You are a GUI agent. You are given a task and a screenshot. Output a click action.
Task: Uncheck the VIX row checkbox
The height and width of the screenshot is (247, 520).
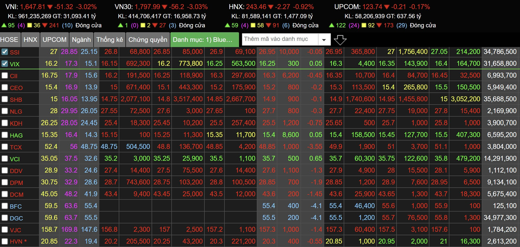(x=5, y=64)
